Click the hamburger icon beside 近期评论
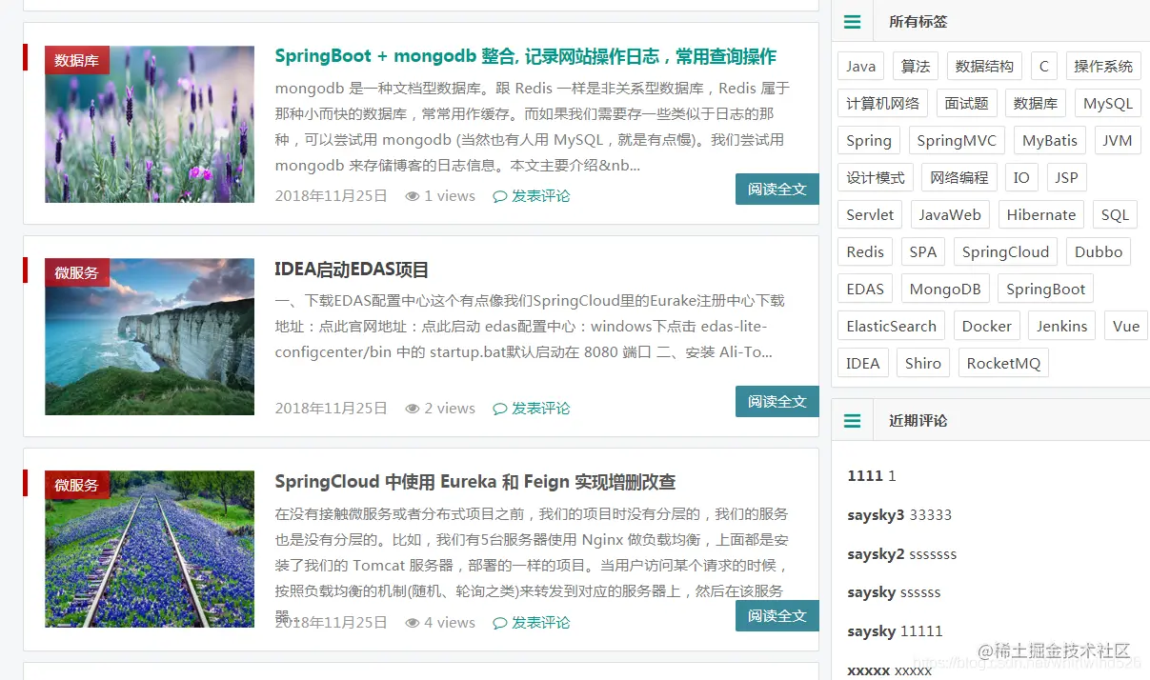 point(853,420)
